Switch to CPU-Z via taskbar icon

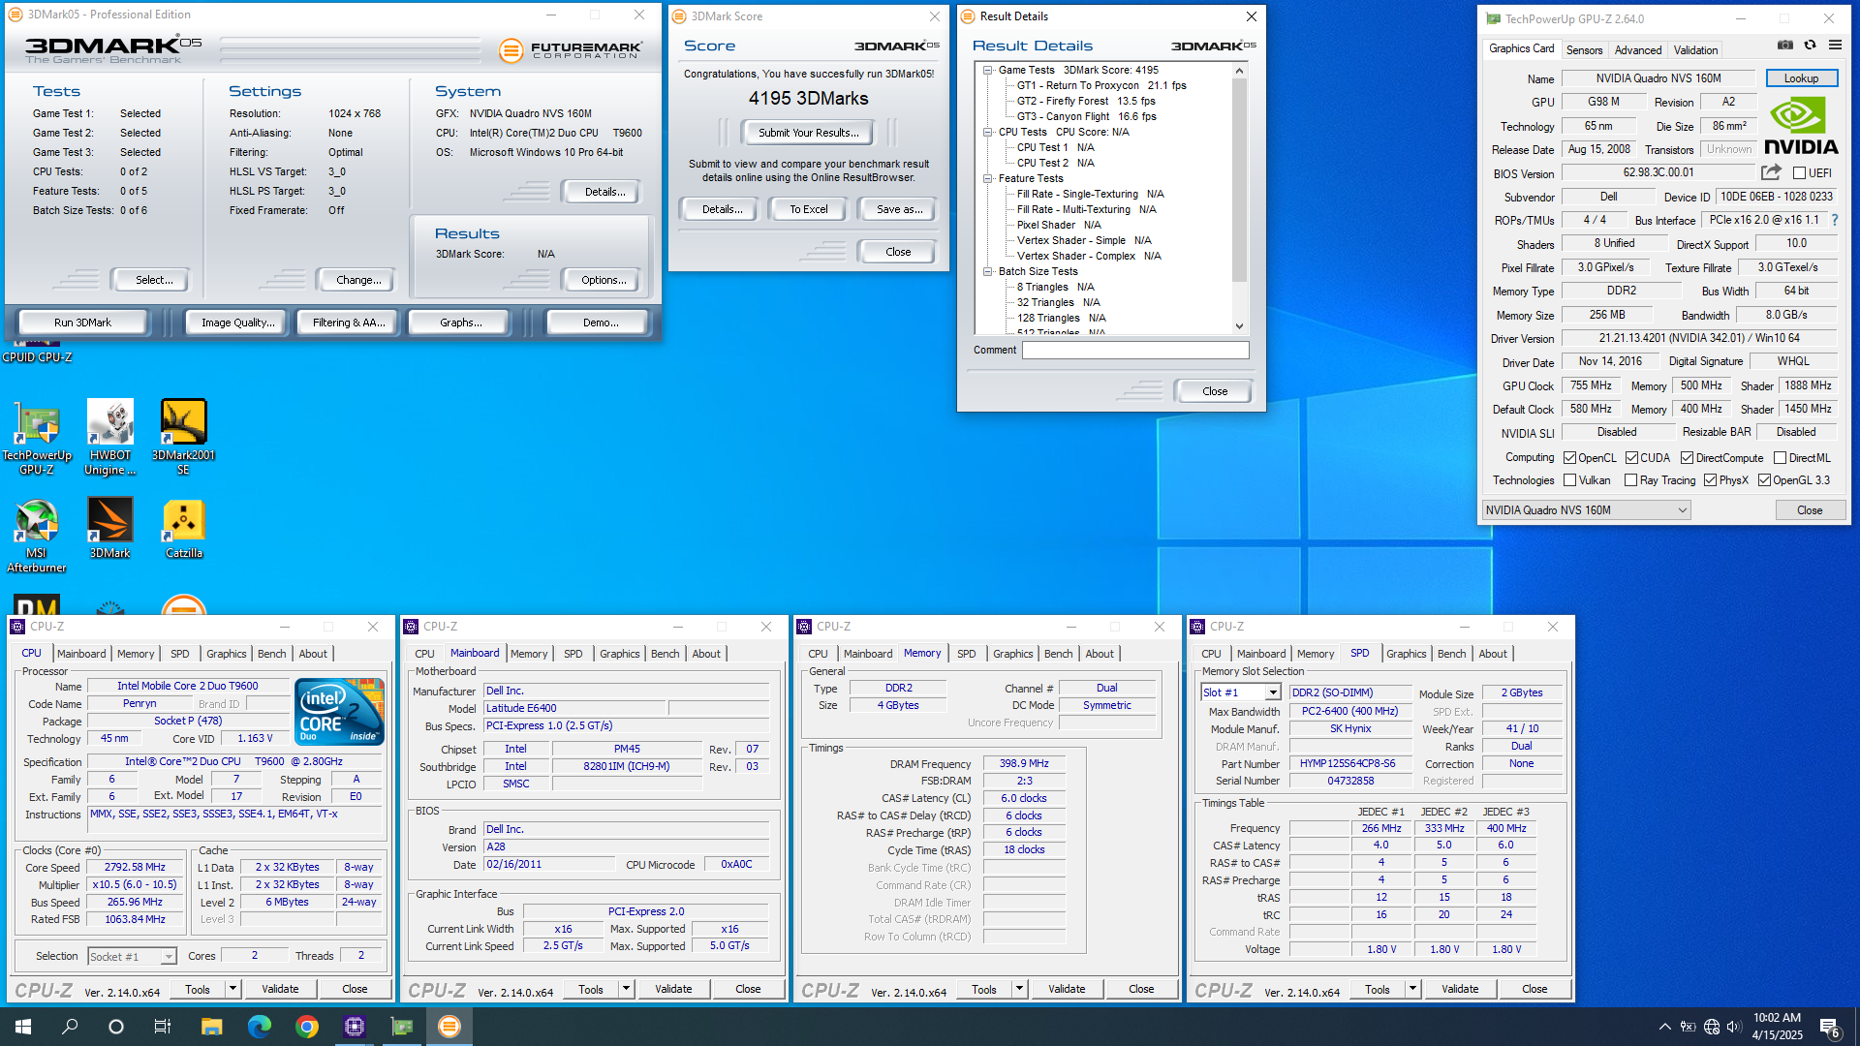(x=354, y=1027)
